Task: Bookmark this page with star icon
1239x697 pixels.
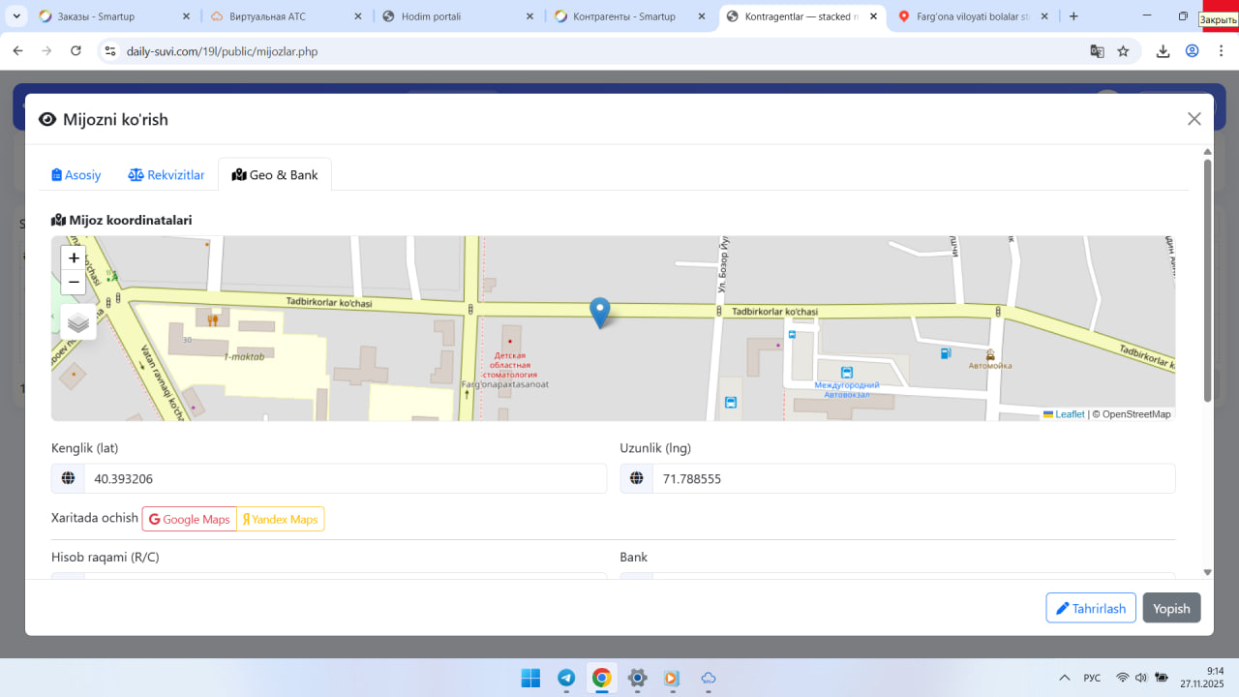Action: [x=1123, y=51]
